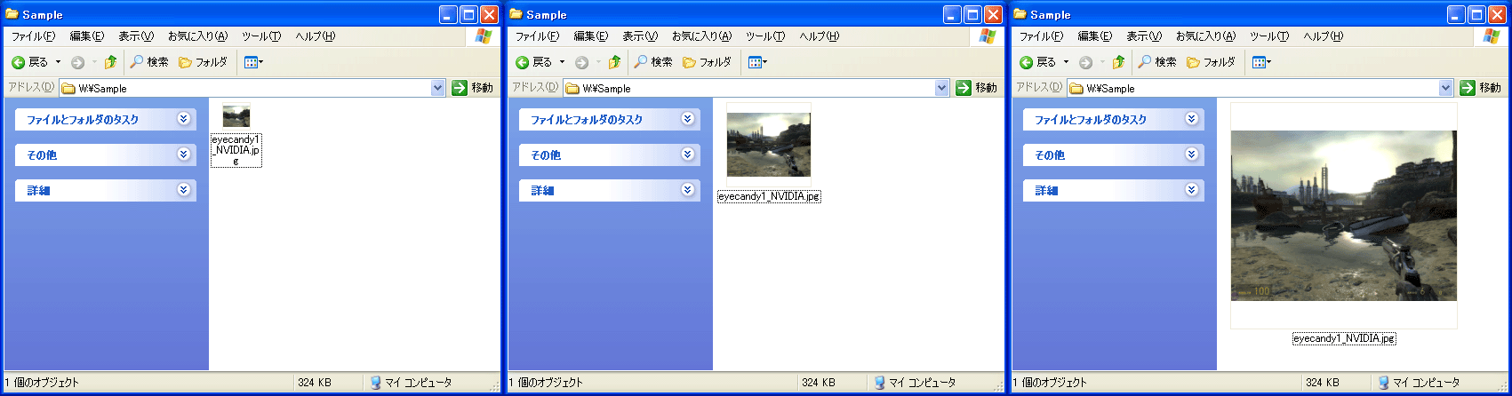The width and height of the screenshot is (1512, 396).
Task: Open お気に入り(A) menu in middle window
Action: click(x=701, y=36)
